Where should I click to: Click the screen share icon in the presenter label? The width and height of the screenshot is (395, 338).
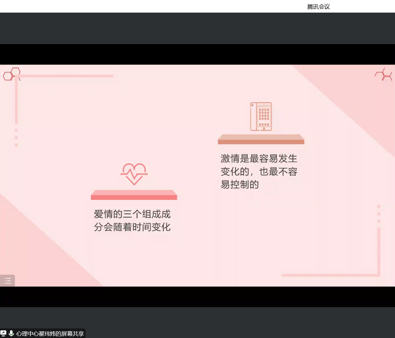tap(4, 333)
